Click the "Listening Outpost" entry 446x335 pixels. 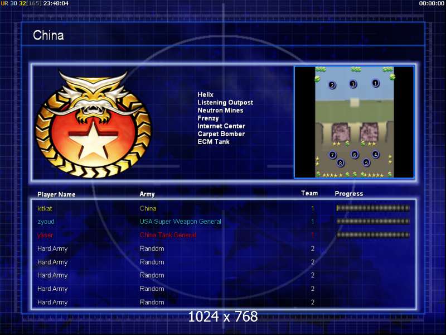click(225, 103)
